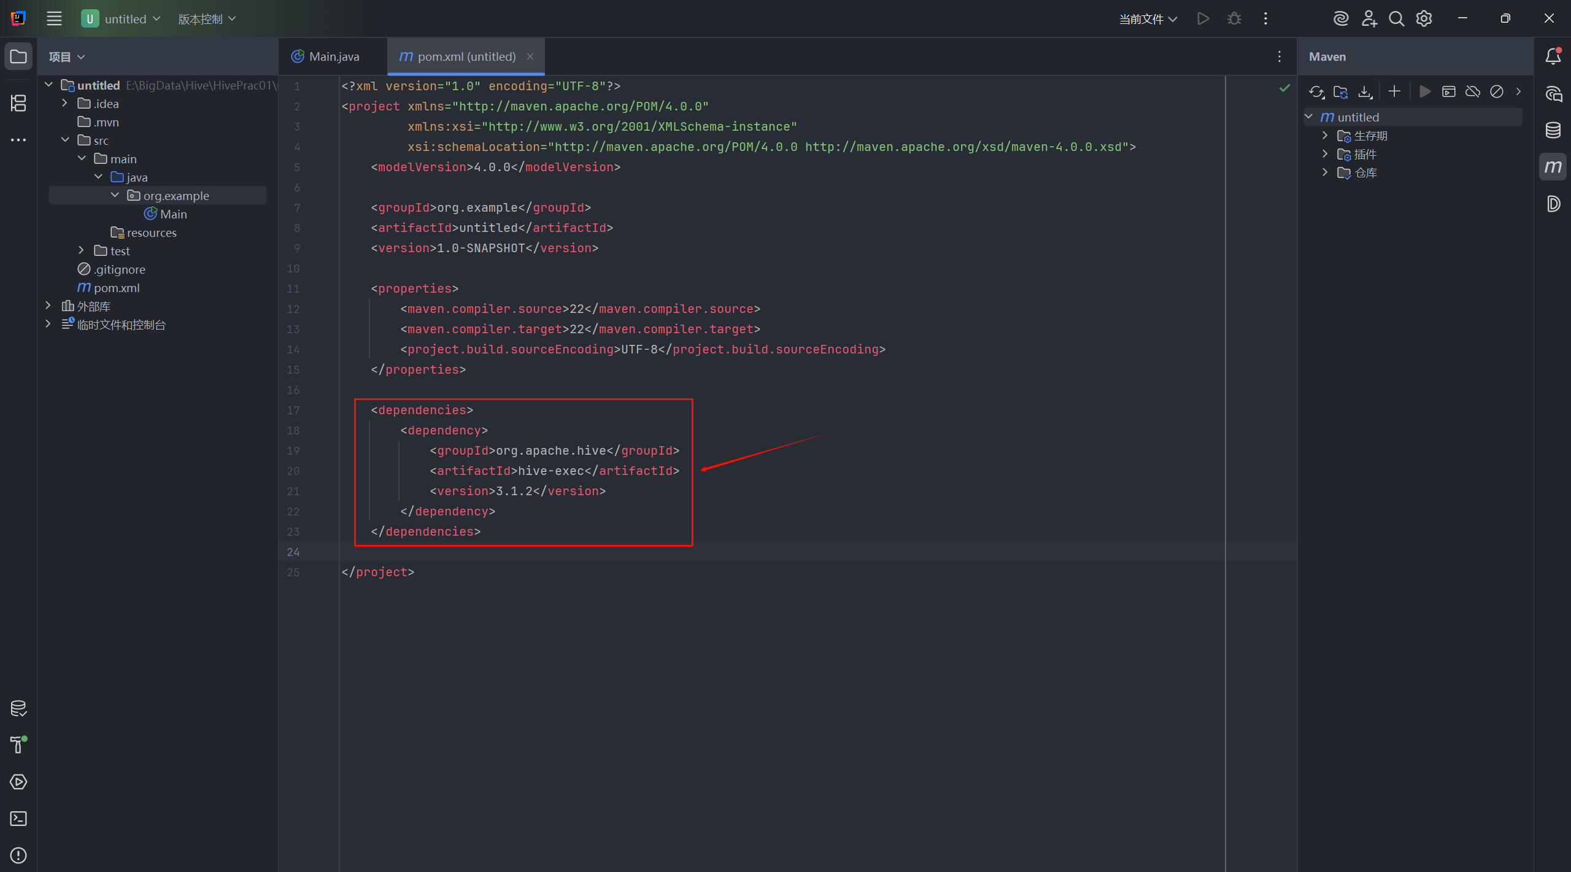
Task: Open the Database tool window icon
Action: coord(1553,130)
